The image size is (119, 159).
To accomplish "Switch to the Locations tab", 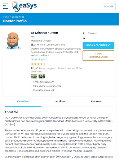I will coord(59,101).
